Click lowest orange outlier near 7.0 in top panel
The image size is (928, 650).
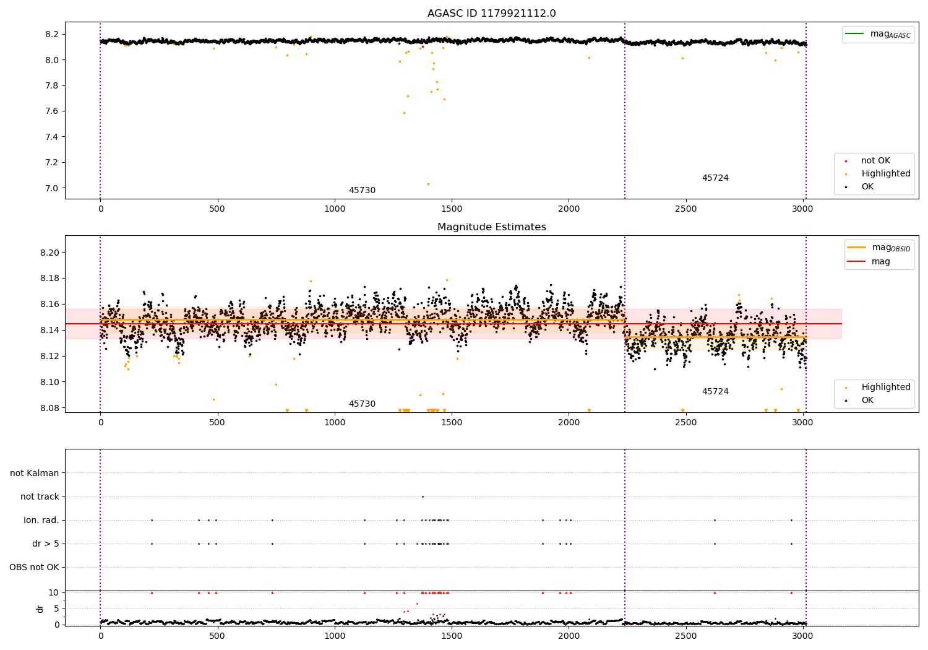tap(428, 184)
